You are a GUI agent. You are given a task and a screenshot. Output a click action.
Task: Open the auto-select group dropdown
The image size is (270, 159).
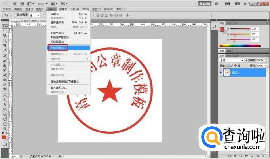[34, 15]
